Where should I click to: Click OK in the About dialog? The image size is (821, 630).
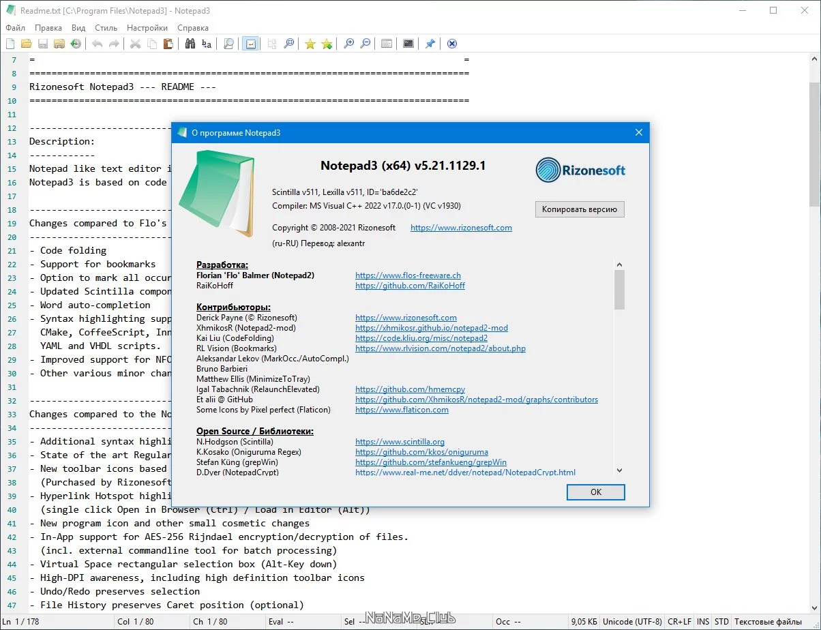click(x=596, y=492)
